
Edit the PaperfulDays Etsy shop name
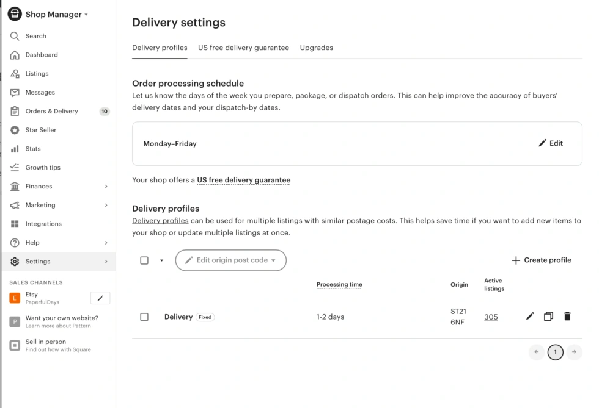click(101, 298)
